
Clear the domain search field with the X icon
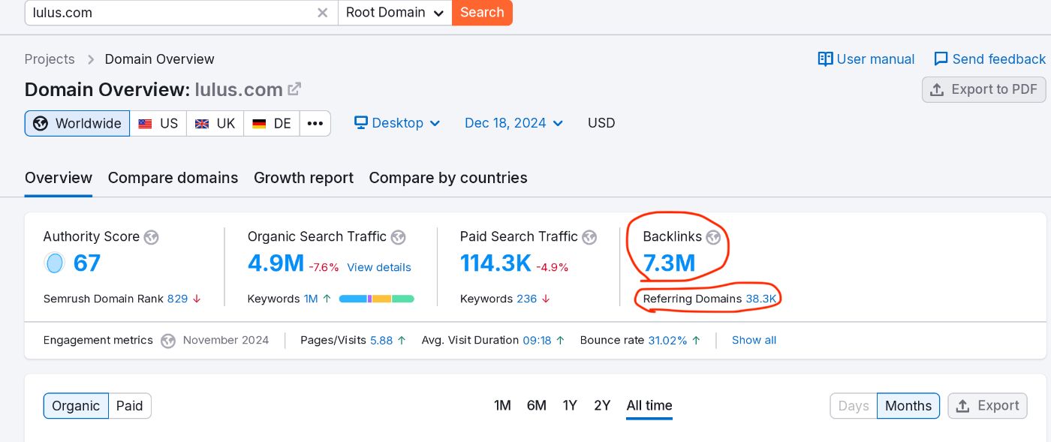pyautogui.click(x=322, y=12)
